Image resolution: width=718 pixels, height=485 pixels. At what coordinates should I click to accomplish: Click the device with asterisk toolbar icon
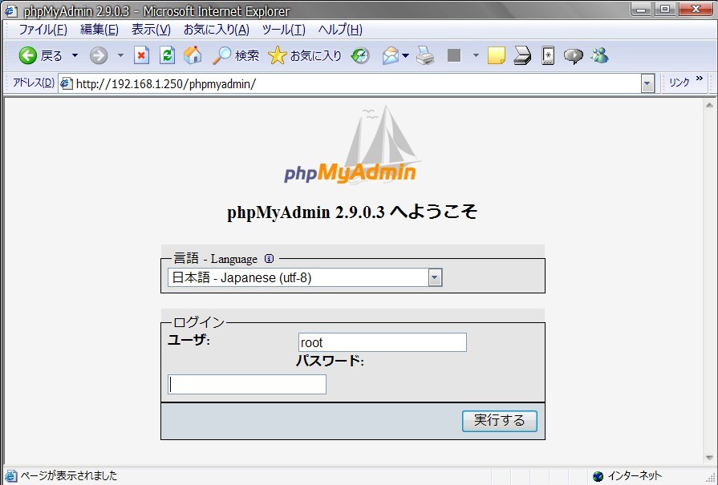pos(548,56)
